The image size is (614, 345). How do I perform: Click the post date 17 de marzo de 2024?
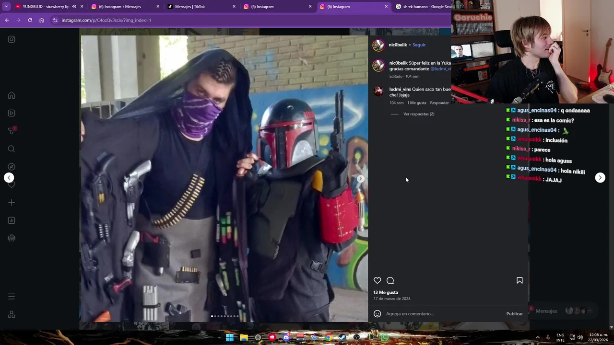(392, 299)
